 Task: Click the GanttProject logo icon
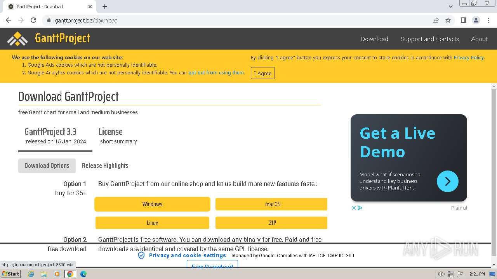(17, 39)
